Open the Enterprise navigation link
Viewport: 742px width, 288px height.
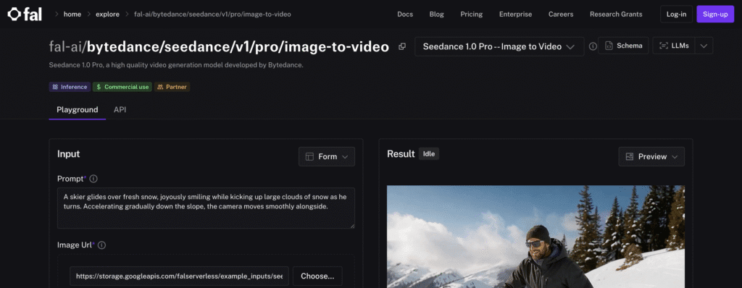[x=515, y=14]
